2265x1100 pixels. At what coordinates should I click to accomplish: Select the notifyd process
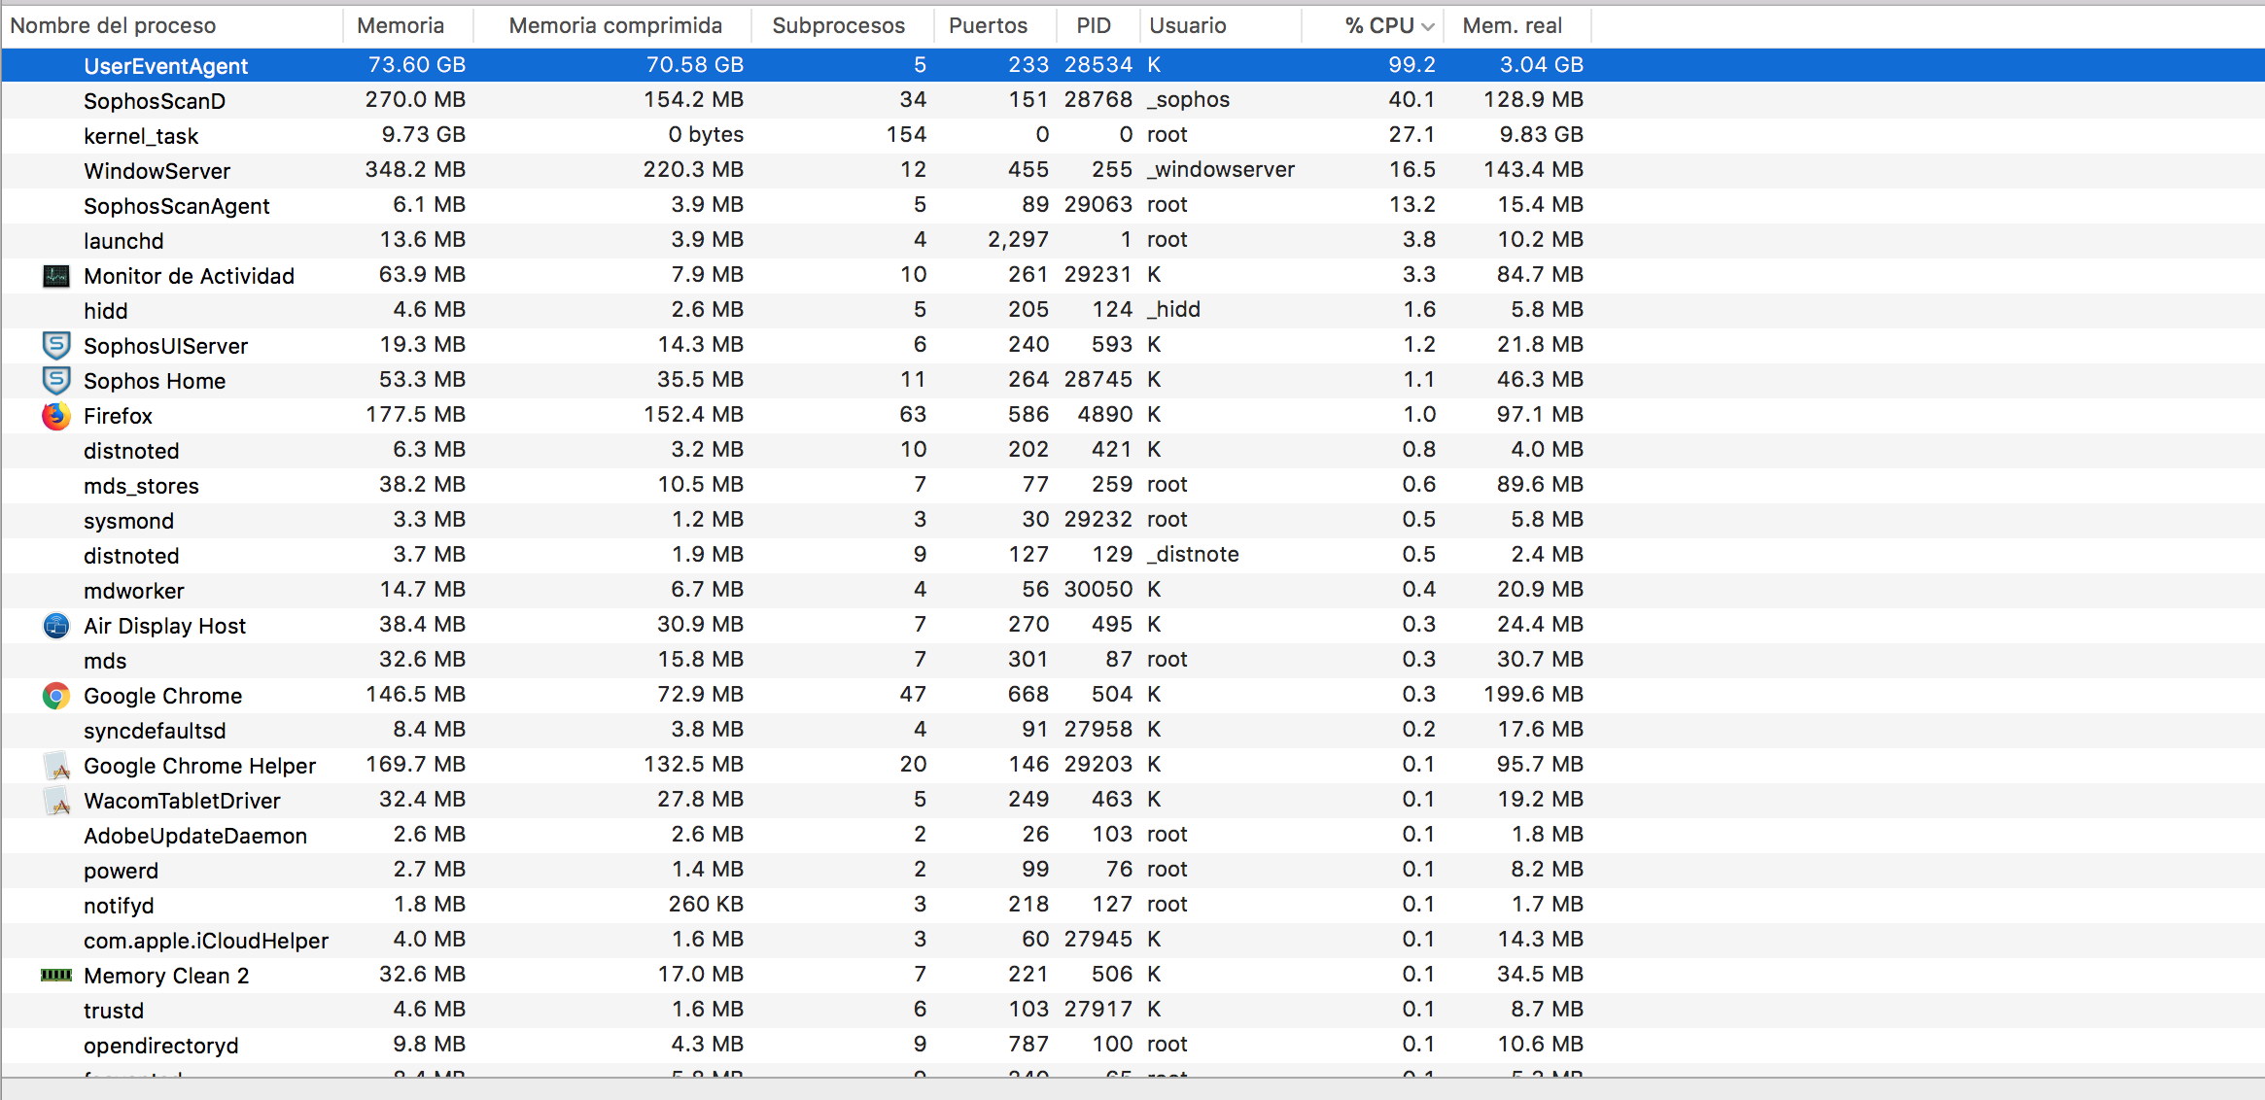click(x=1132, y=905)
